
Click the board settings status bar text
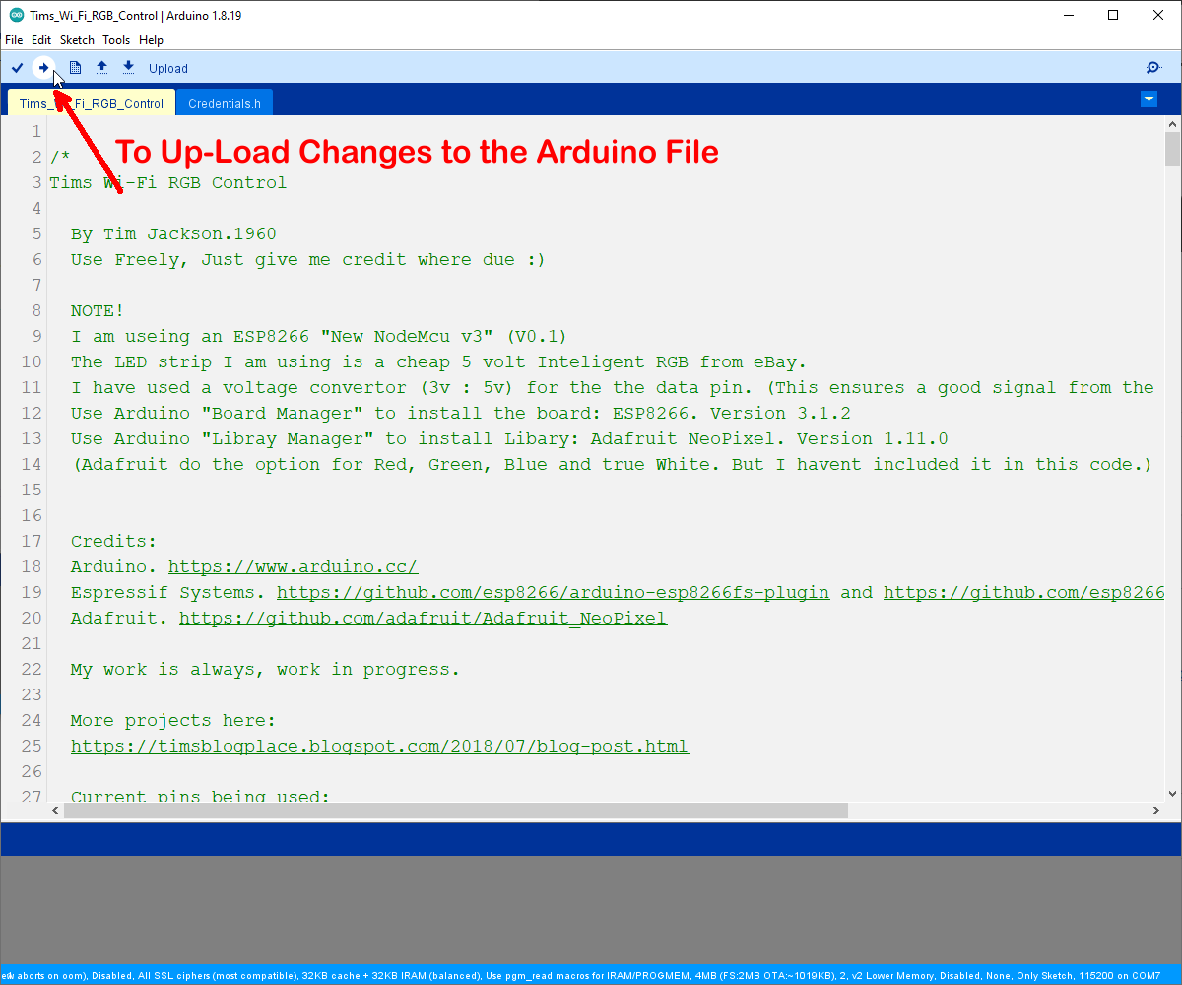click(581, 976)
